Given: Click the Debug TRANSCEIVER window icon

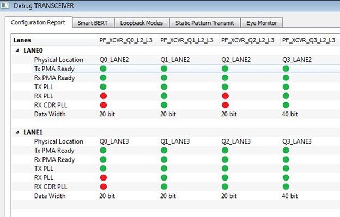Looking at the screenshot, I should (5, 5).
